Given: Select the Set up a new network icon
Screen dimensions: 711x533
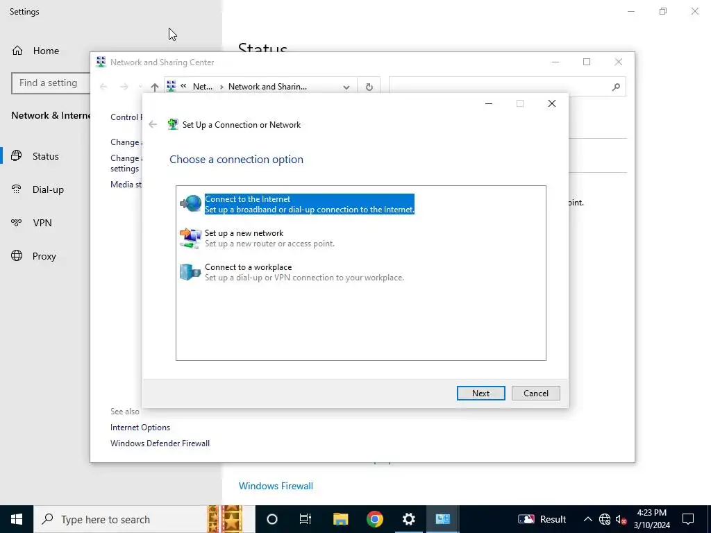Looking at the screenshot, I should tap(191, 238).
